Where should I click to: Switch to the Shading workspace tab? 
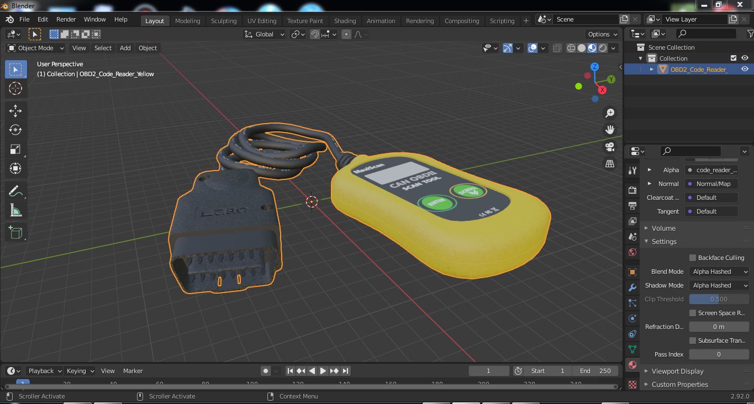[345, 20]
